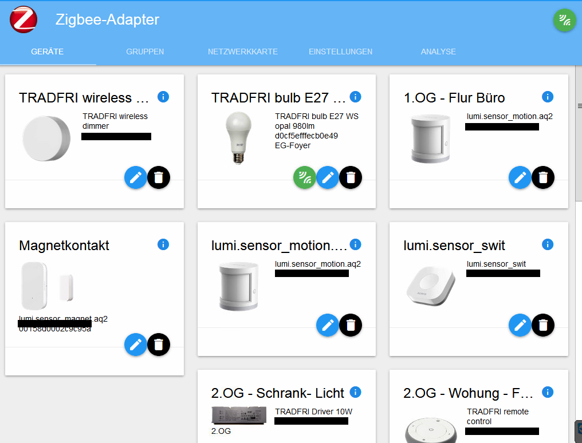The image size is (582, 443).
Task: Switch to the GERÄTE tab
Action: point(48,52)
